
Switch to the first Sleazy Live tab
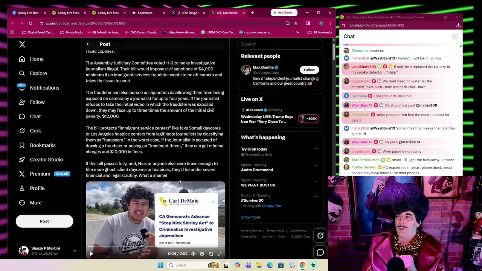tap(29, 13)
